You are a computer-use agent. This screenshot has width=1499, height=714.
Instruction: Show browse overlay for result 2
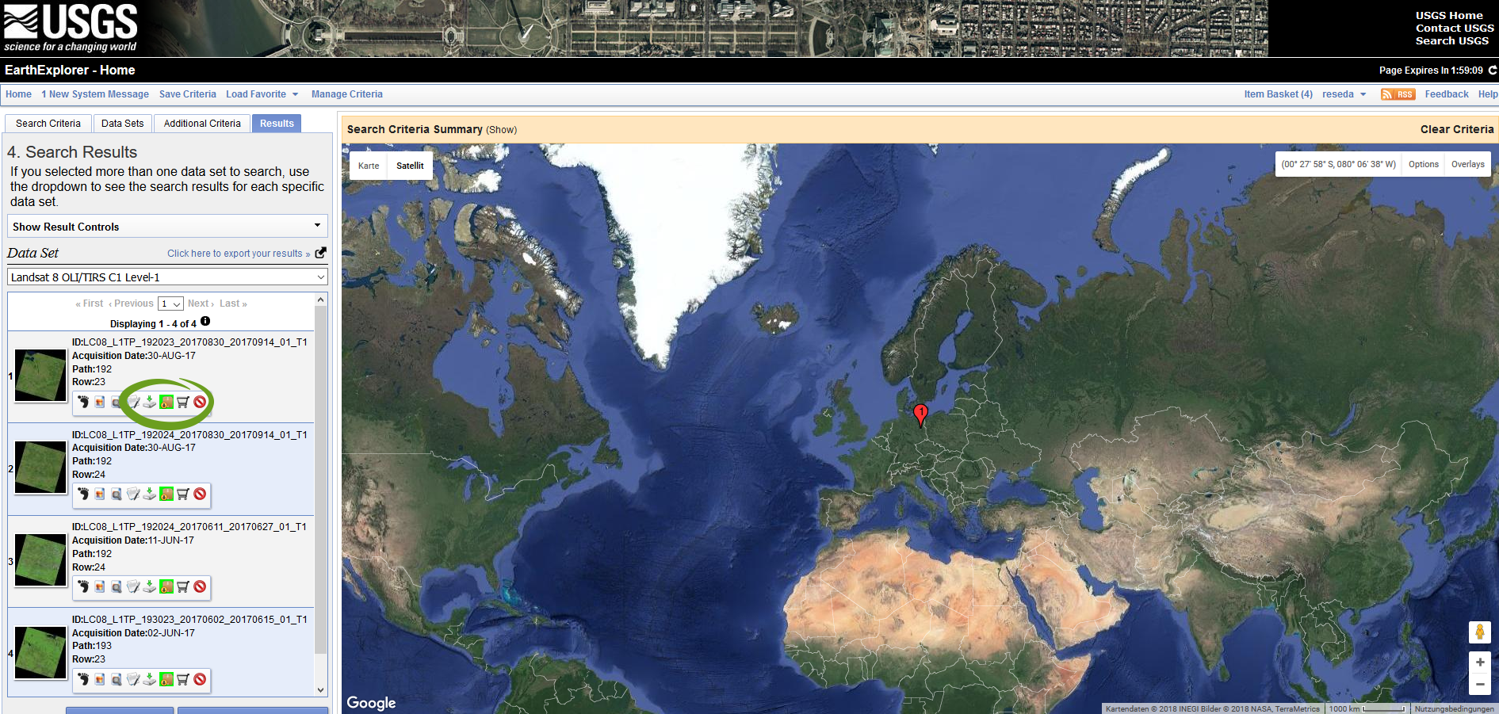pyautogui.click(x=100, y=494)
